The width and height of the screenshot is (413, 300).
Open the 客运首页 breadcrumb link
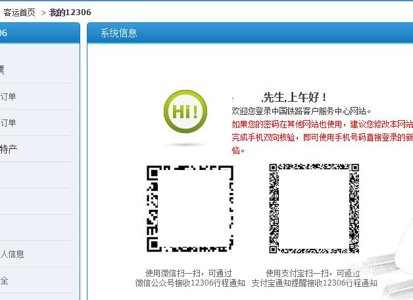(x=19, y=12)
